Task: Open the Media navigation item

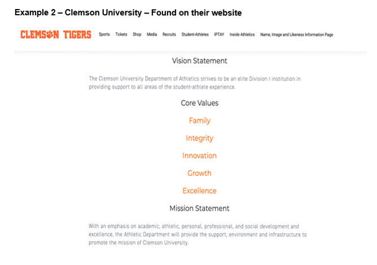Action: pos(152,34)
